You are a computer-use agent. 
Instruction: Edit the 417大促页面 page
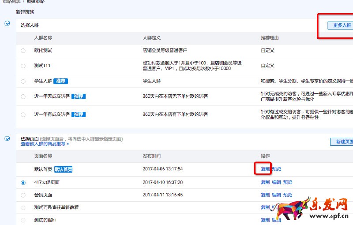click(276, 182)
